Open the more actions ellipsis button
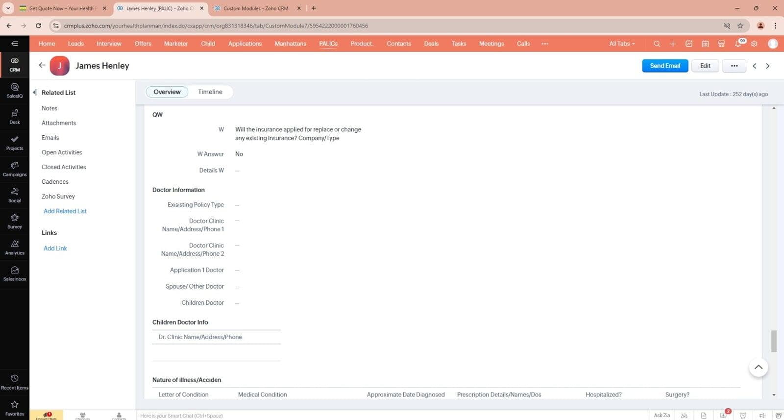Viewport: 784px width, 420px height. (734, 66)
